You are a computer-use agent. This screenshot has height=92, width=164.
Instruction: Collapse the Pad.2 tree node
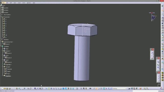pos(3,55)
